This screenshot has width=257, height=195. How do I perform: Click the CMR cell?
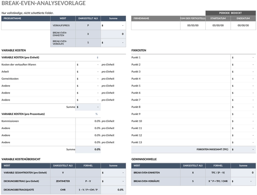63,190
